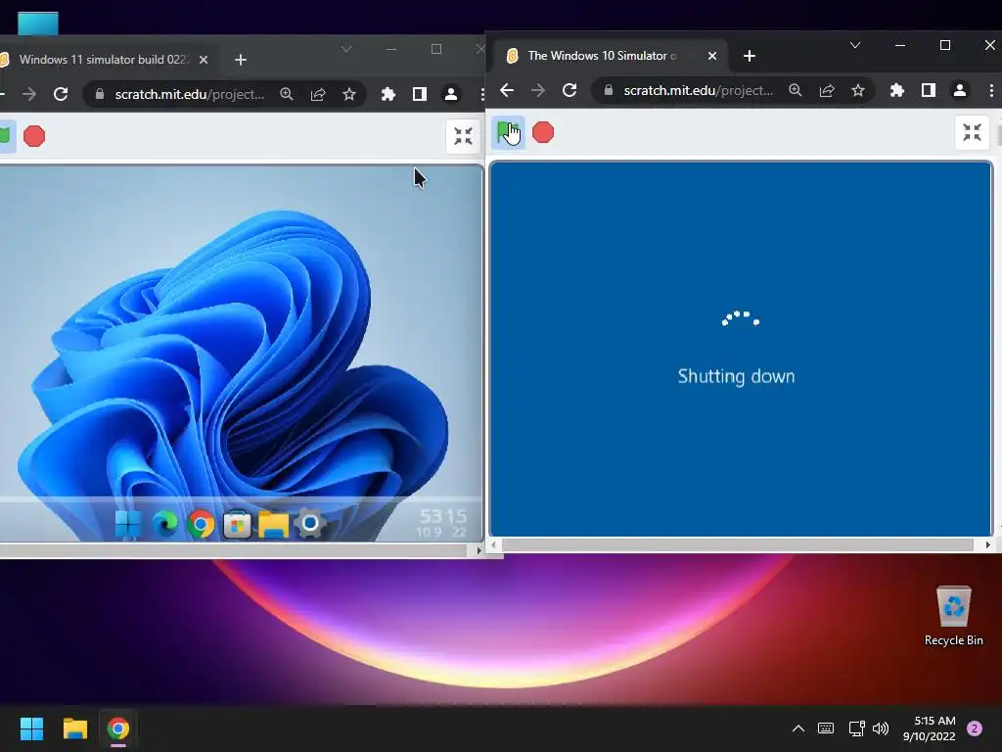Click scroll right arrow under Windows 11 simulator page
The height and width of the screenshot is (752, 1002).
[x=478, y=550]
